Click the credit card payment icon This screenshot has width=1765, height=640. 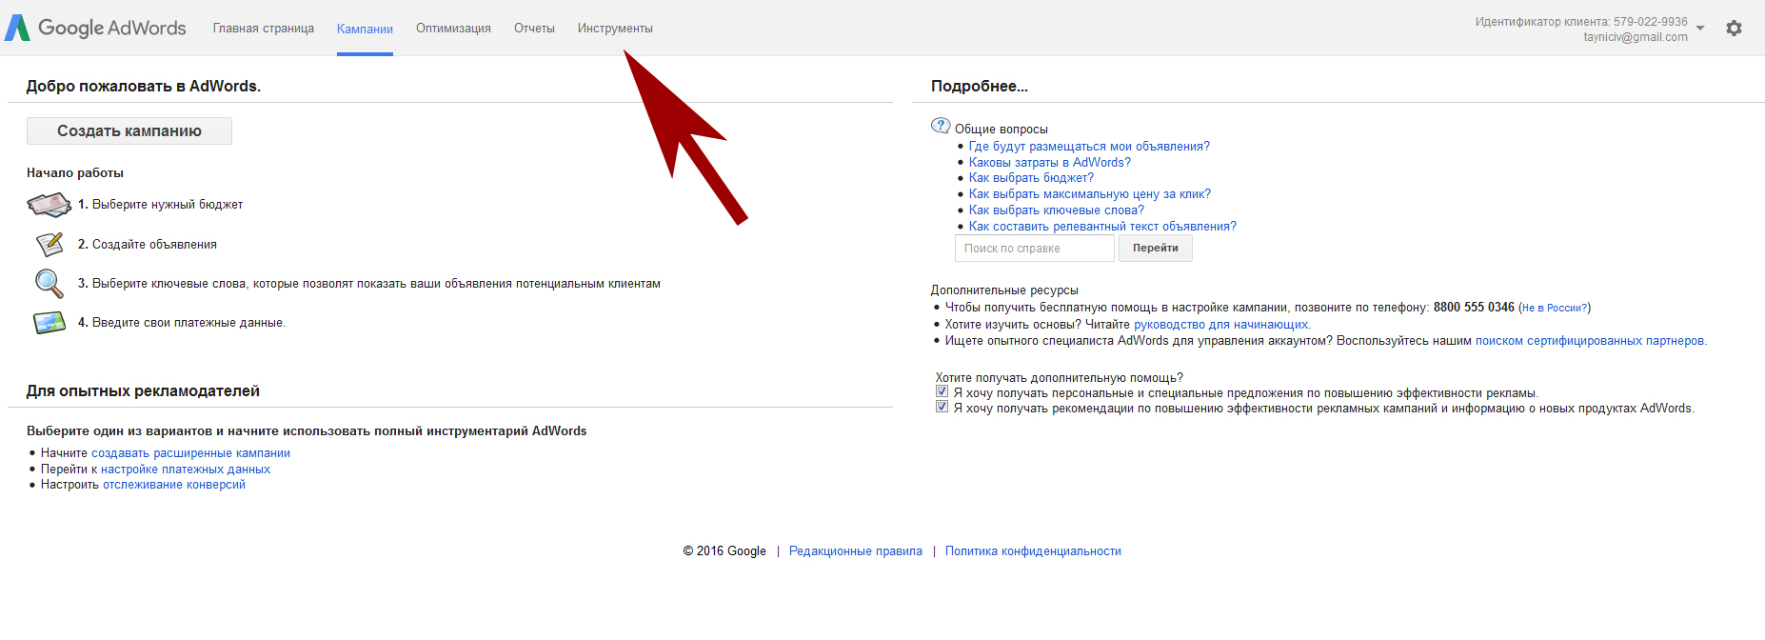(x=49, y=323)
